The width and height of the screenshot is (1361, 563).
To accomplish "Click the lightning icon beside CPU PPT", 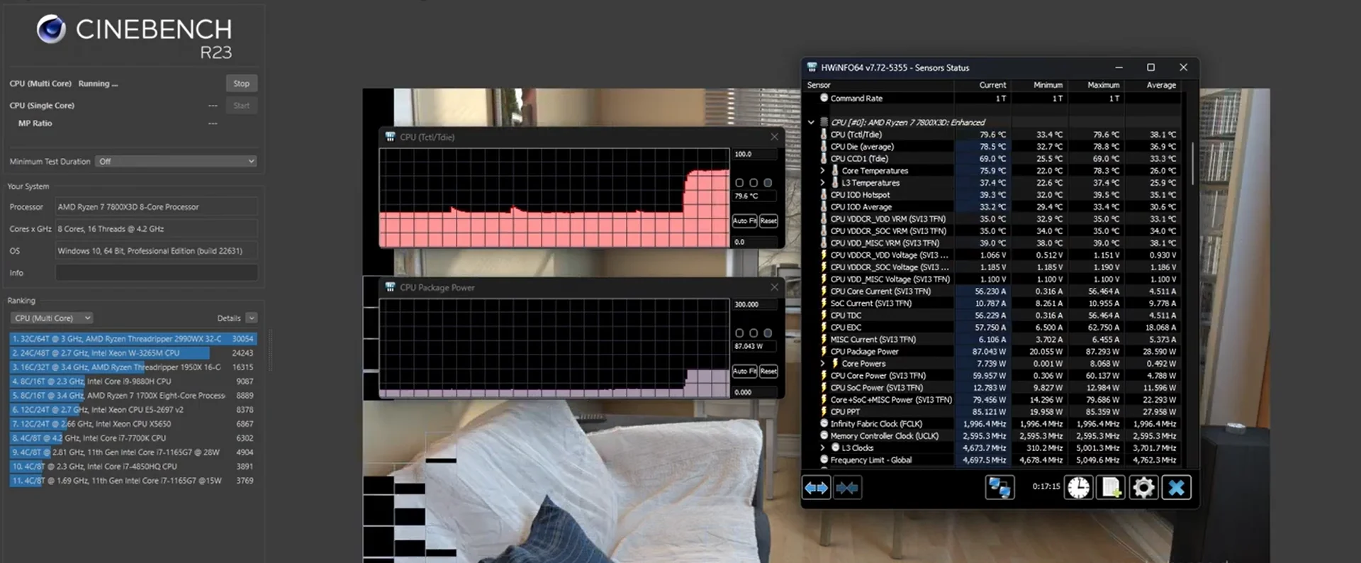I will pyautogui.click(x=824, y=412).
